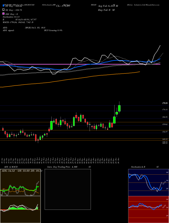Click the horizontal magenta 200 Day line
The height and width of the screenshot is (223, 169).
click(80, 64)
